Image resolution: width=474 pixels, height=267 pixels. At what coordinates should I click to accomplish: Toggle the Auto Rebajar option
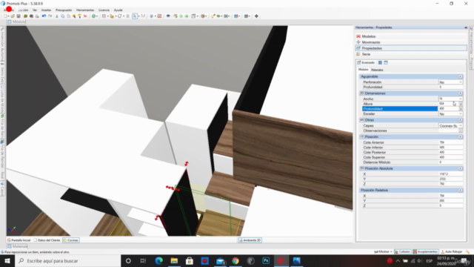(x=452, y=251)
